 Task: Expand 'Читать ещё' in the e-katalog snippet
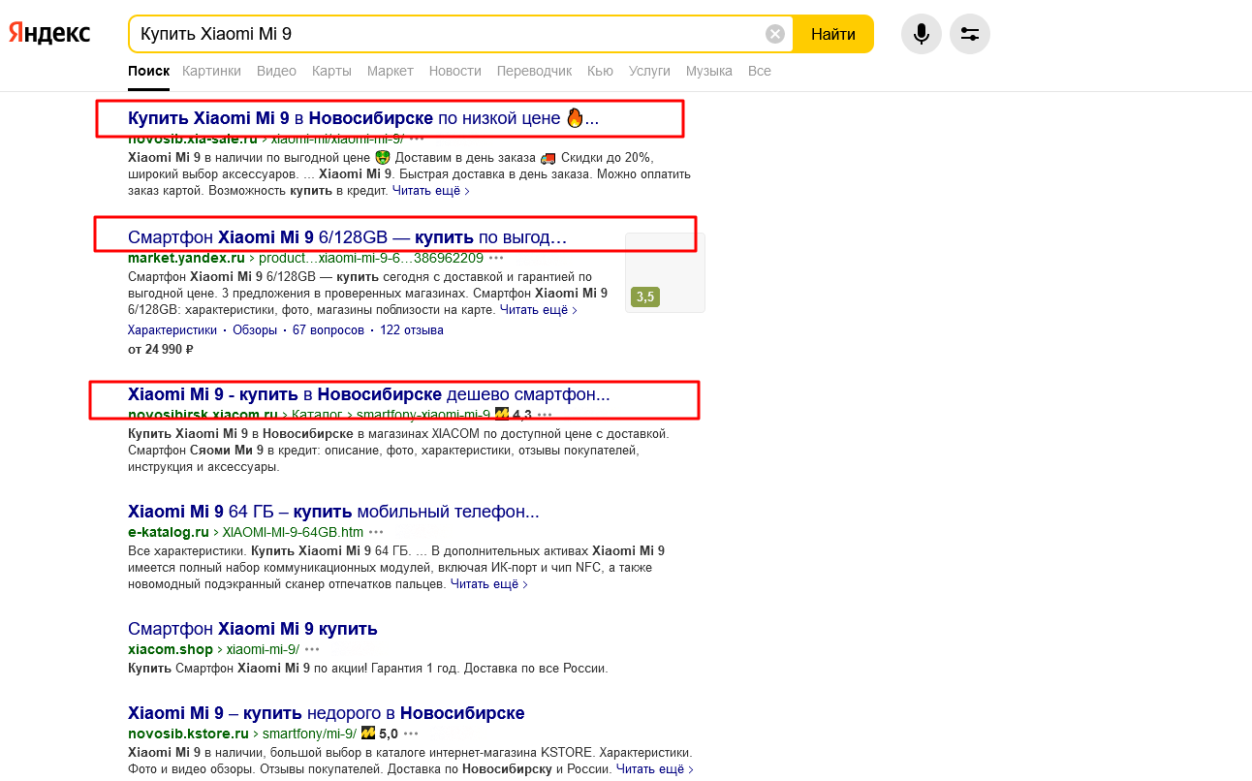[x=489, y=584]
